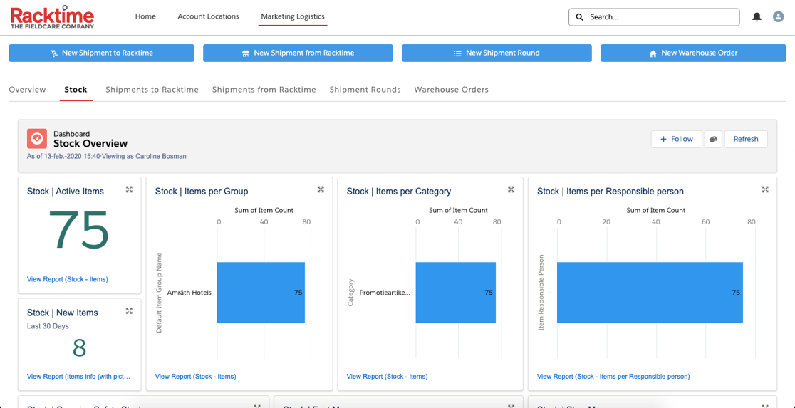Click the Stock | Items per Group heading
The width and height of the screenshot is (795, 408).
(x=202, y=192)
